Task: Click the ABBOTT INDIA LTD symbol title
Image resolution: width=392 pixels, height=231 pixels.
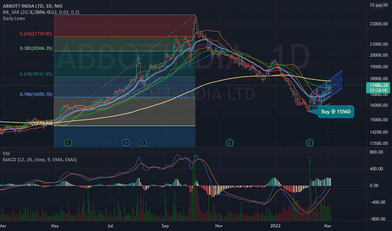Action: point(33,6)
